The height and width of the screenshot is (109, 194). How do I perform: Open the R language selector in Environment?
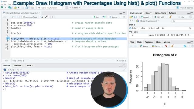131,21
